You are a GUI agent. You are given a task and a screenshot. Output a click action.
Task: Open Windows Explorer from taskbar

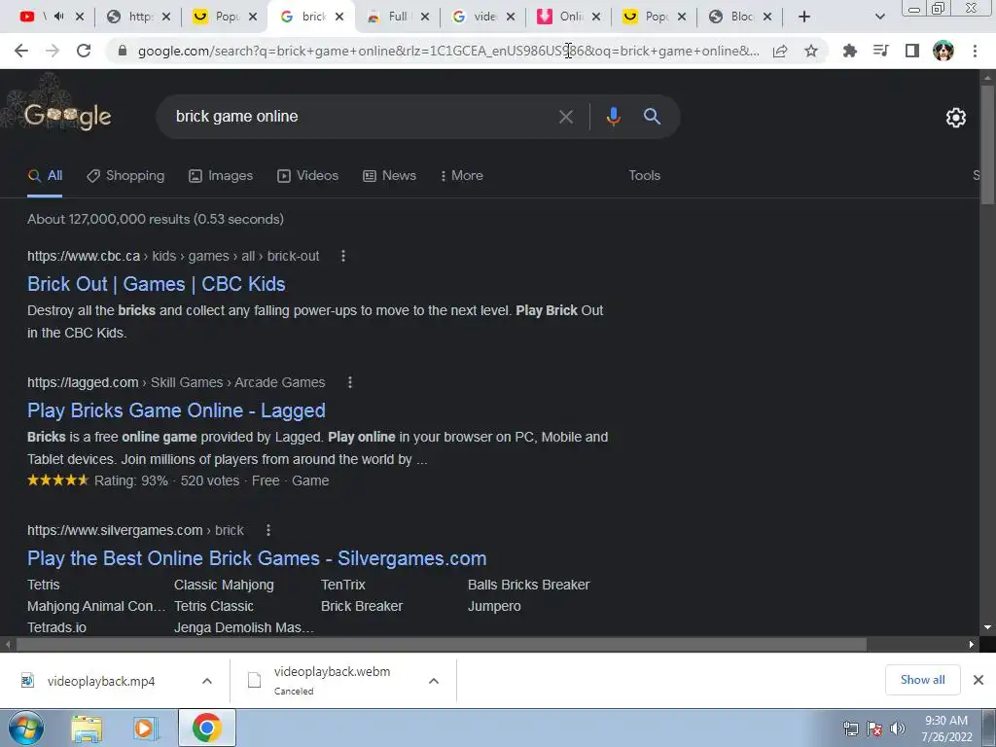(x=87, y=729)
